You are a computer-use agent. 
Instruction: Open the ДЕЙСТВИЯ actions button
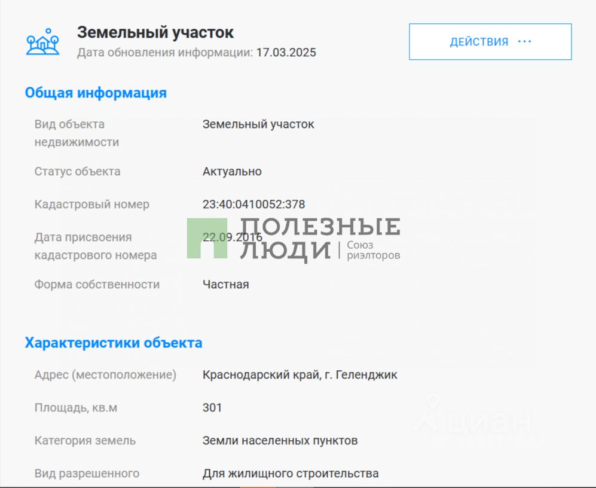[490, 42]
